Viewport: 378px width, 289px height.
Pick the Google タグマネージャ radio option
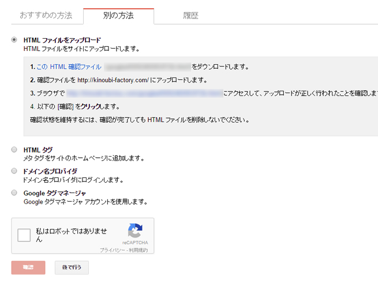click(14, 192)
